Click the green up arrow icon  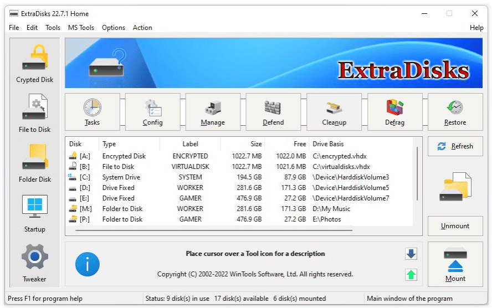coord(411,275)
